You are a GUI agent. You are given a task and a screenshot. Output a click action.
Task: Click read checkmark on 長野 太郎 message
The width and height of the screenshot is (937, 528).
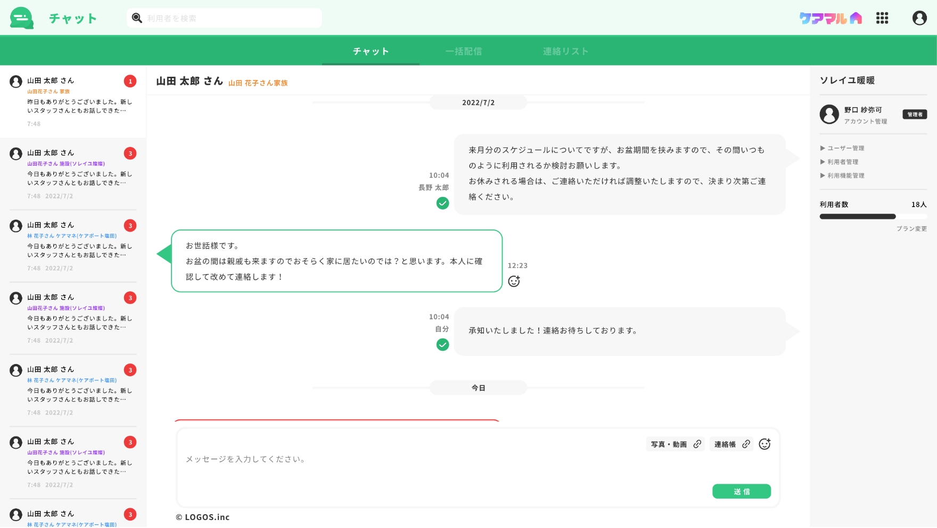[442, 203]
